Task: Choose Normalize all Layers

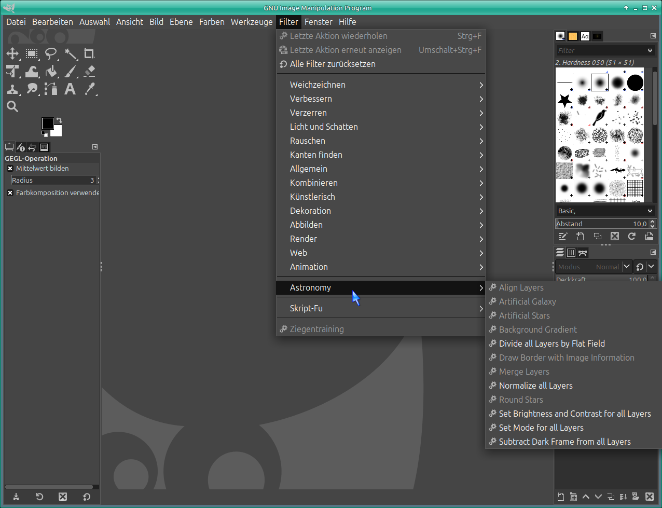Action: (x=573, y=386)
